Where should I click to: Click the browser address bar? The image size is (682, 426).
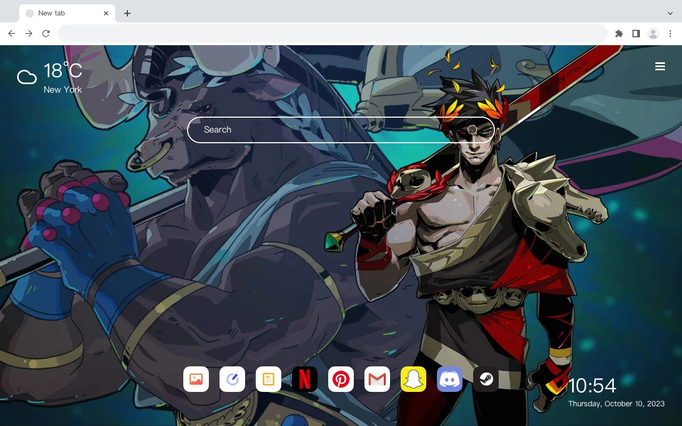[x=332, y=34]
